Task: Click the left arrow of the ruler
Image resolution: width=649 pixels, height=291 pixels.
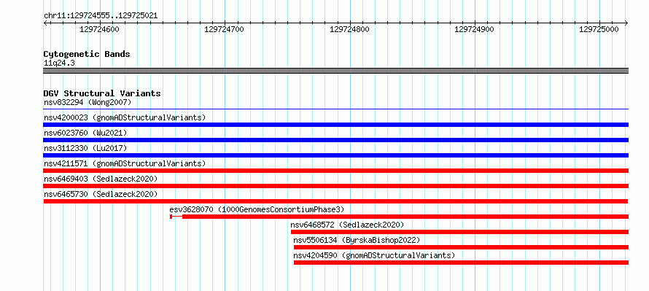Action: pyautogui.click(x=45, y=23)
